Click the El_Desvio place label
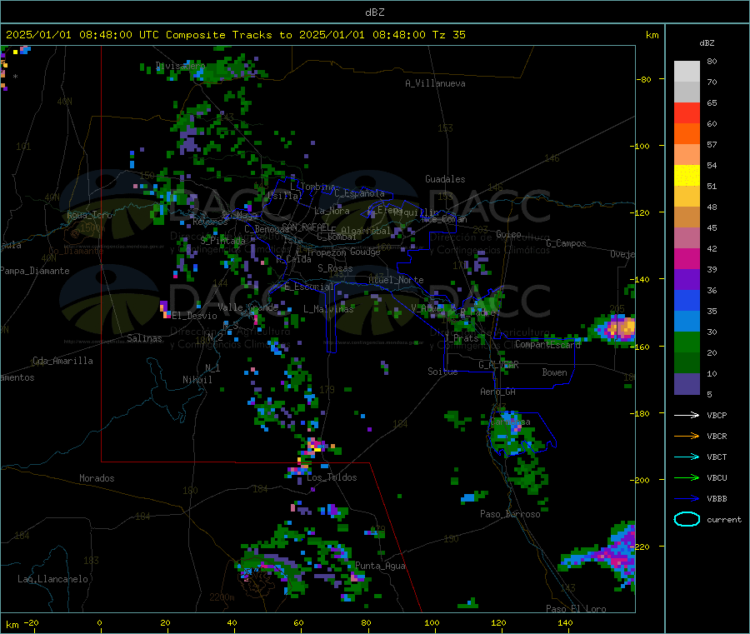The width and height of the screenshot is (750, 634). click(195, 316)
